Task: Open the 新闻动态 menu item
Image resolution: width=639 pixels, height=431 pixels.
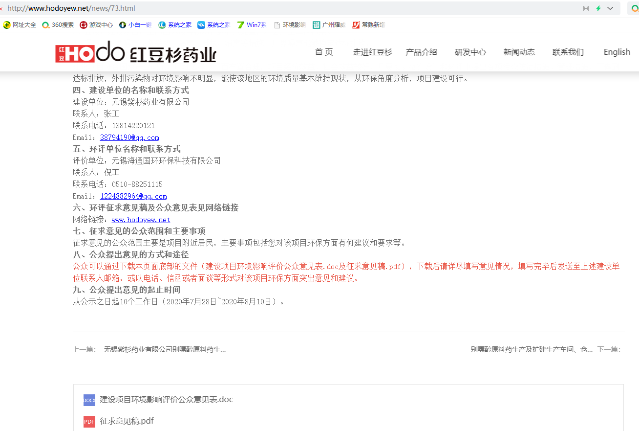Action: tap(519, 52)
